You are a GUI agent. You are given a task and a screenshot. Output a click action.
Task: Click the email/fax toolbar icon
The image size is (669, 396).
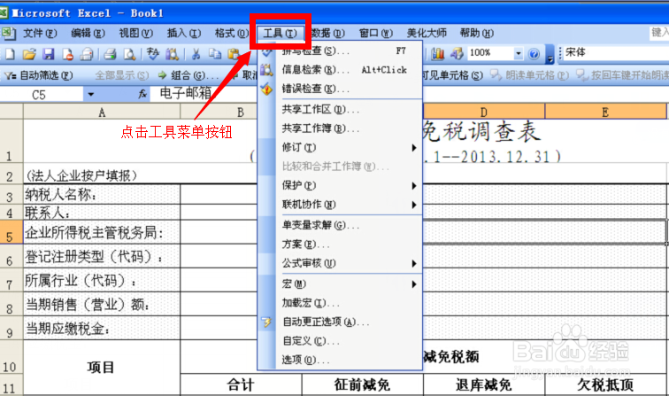[87, 54]
